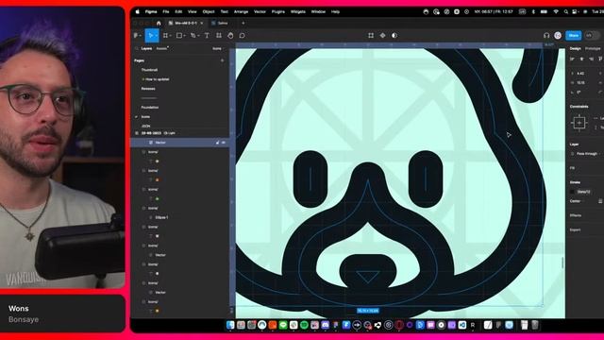Toggle Dev Mode switch
Viewport: 604px width, 340px height.
tap(592, 36)
